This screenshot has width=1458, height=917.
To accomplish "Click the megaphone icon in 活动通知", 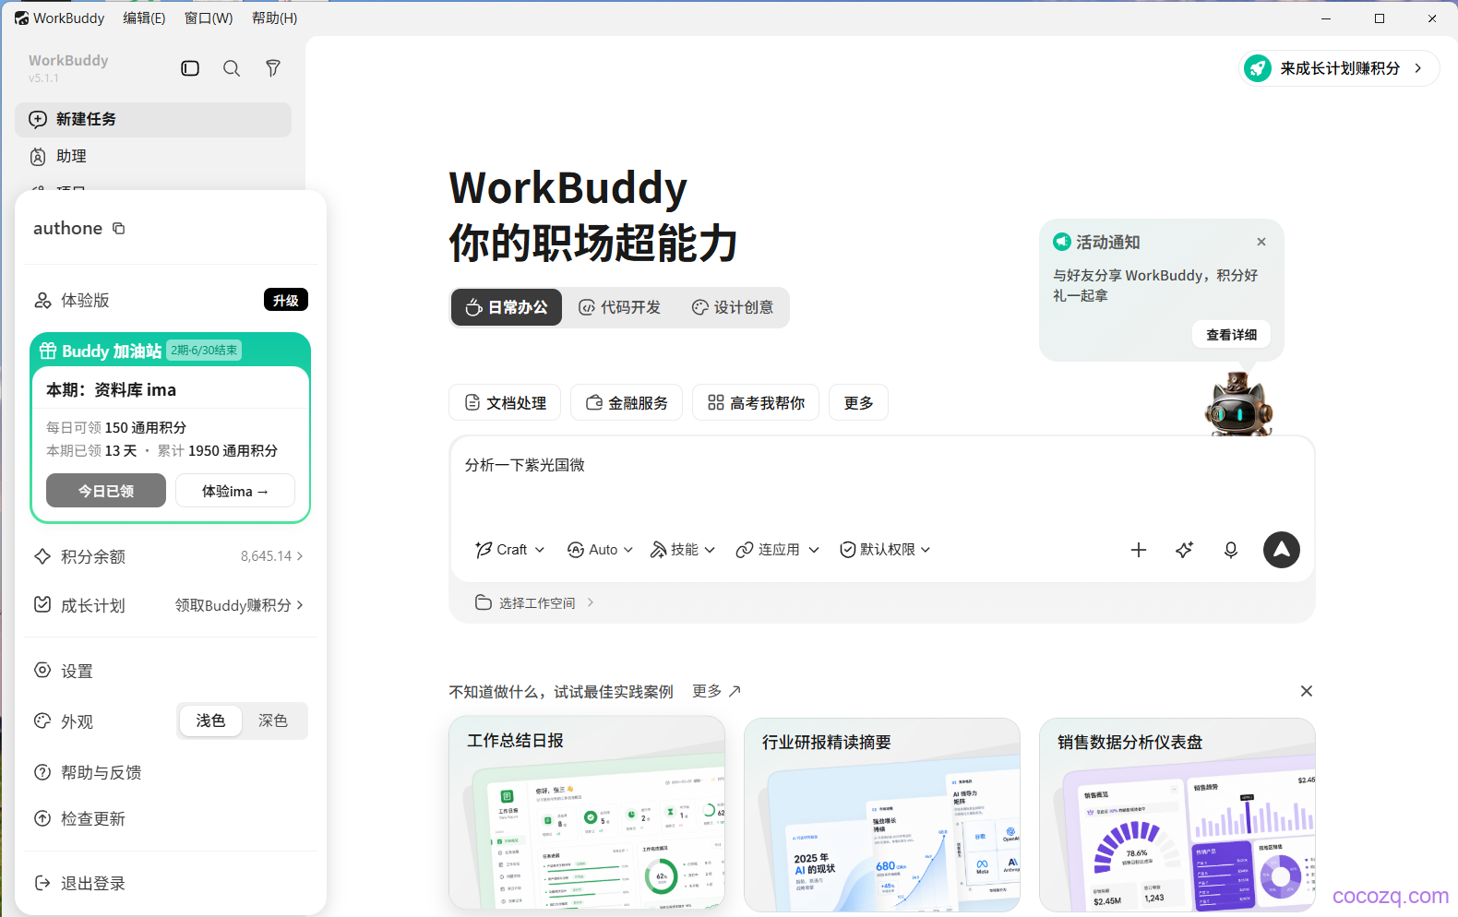I will tap(1062, 242).
